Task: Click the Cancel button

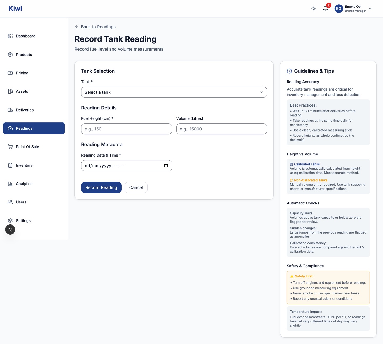Action: 136,187
